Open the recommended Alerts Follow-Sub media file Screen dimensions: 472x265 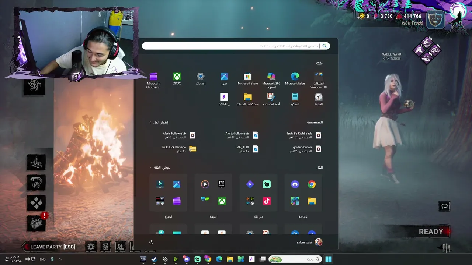[179, 135]
